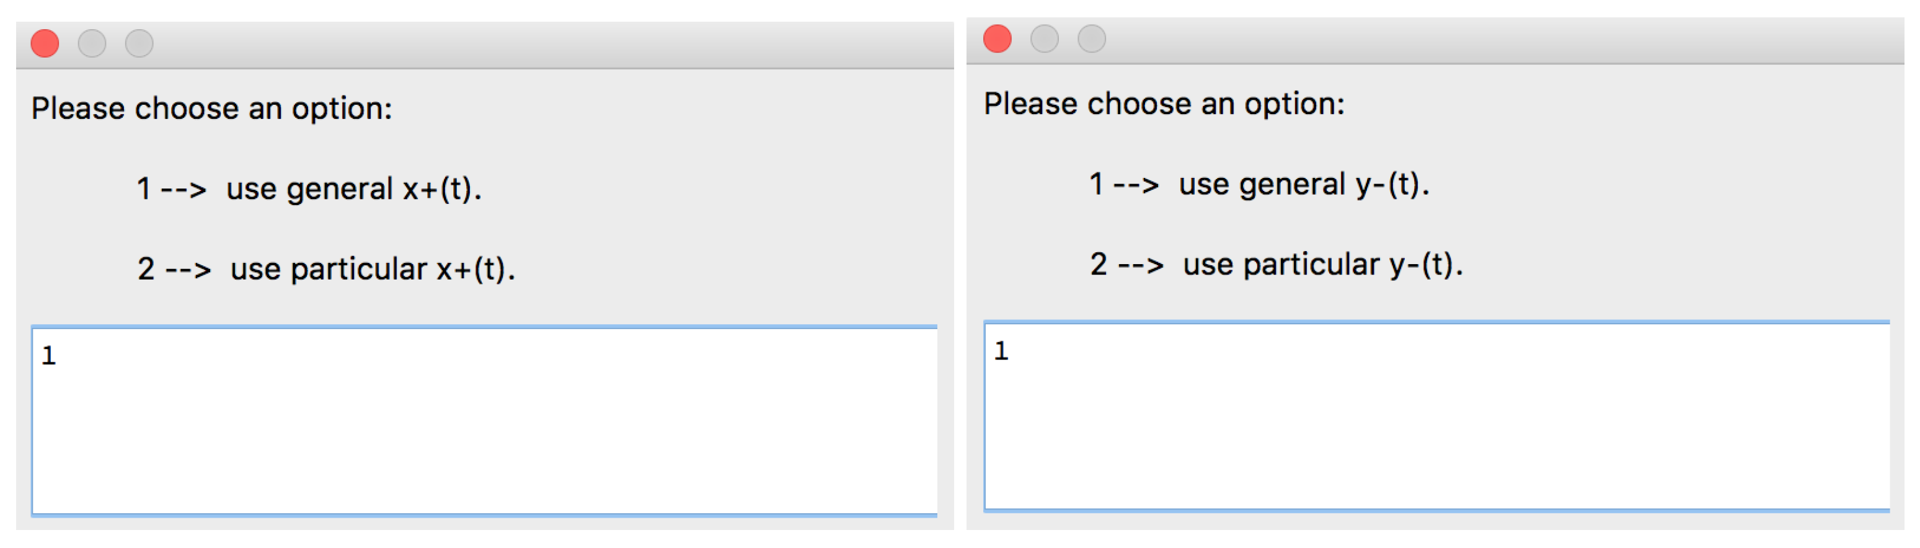Minimize the left x+(t) dialog window
Viewport: 1920px width, 548px height.
coord(92,43)
